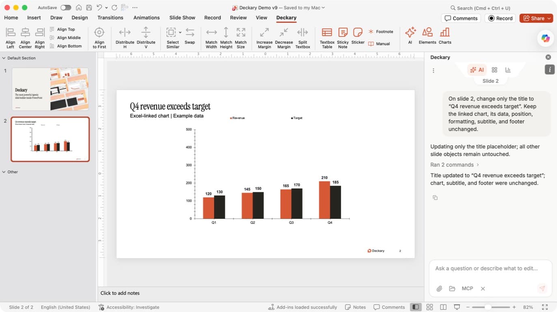
Task: Select the AI tab in Deckary panel
Action: pyautogui.click(x=477, y=70)
